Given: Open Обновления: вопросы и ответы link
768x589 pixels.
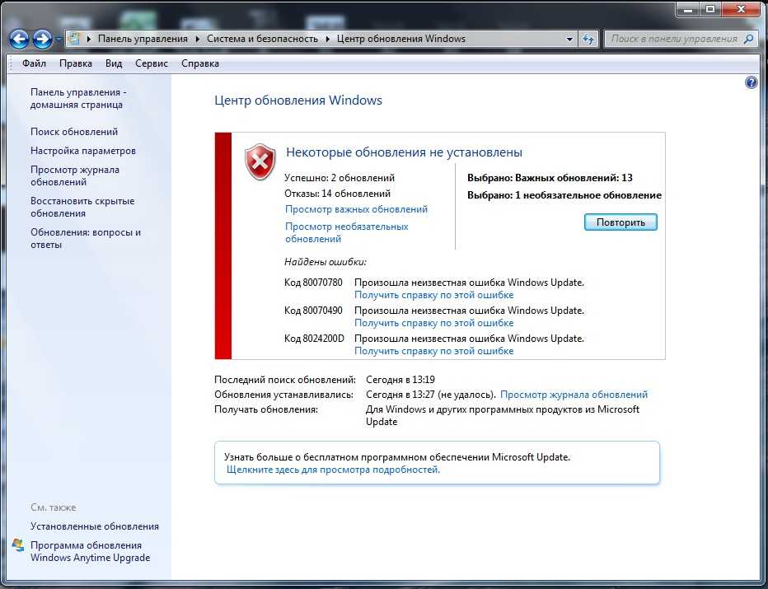Looking at the screenshot, I should pyautogui.click(x=85, y=238).
